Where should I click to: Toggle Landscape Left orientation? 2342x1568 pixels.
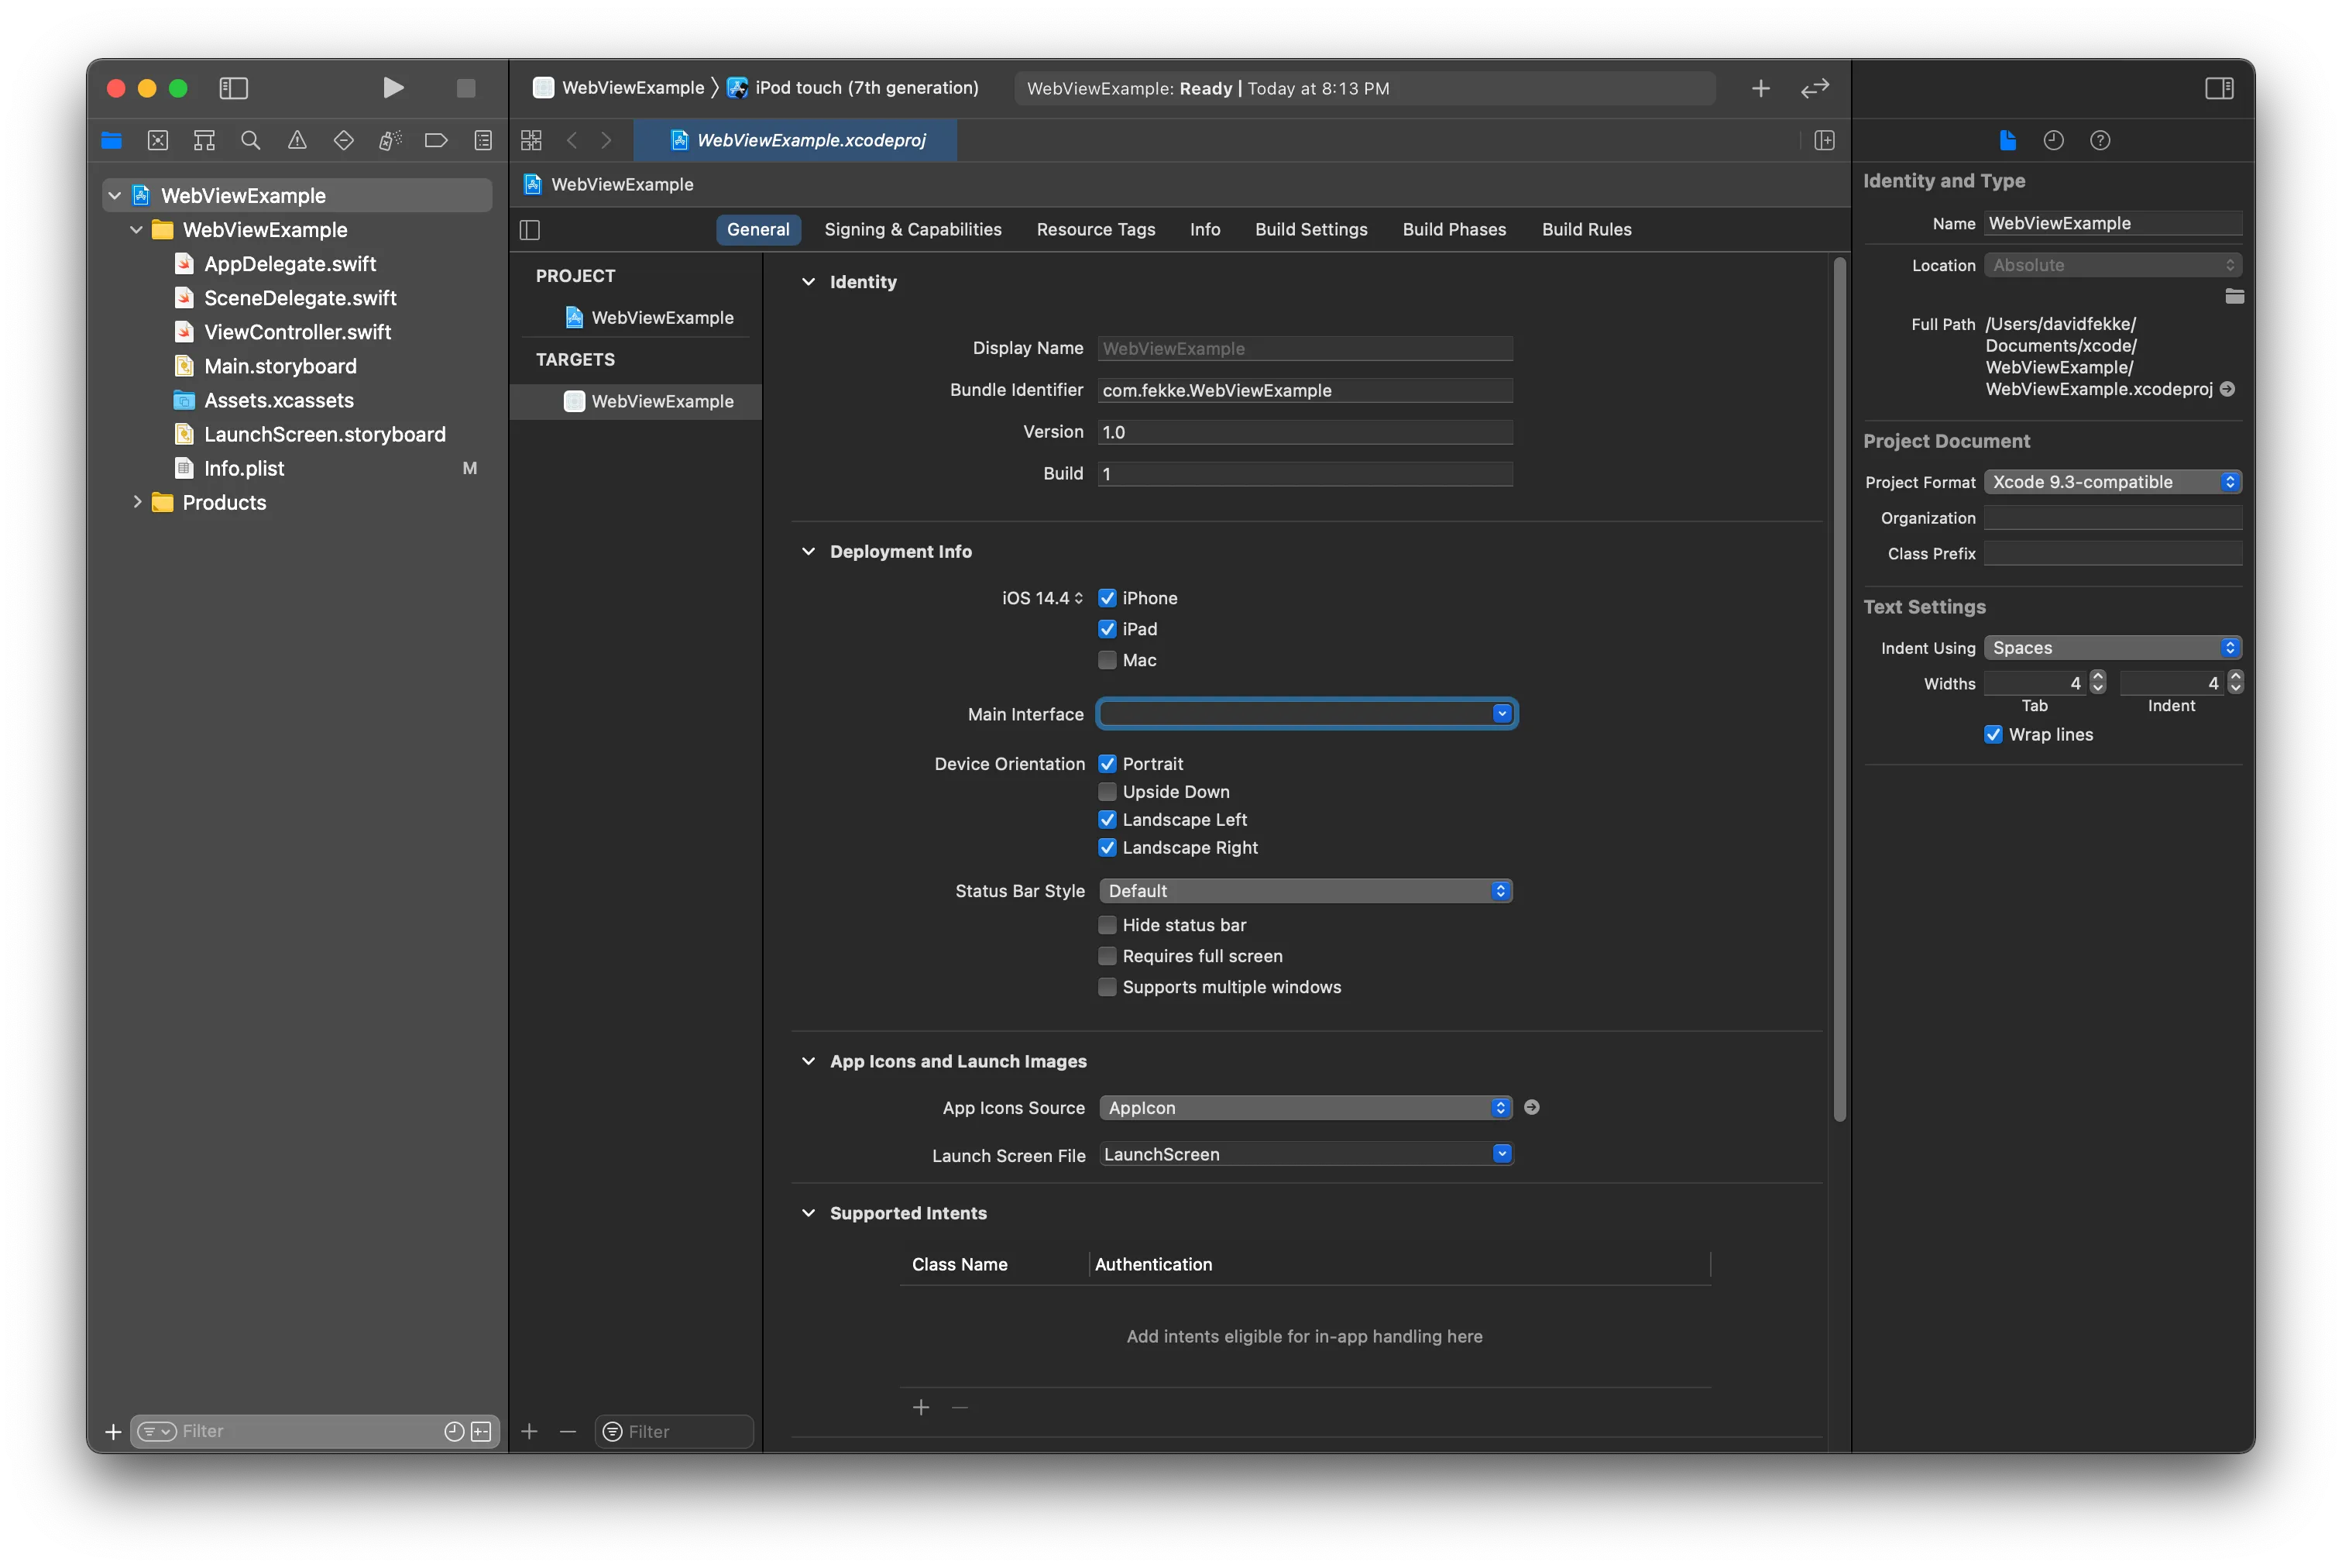tap(1107, 820)
